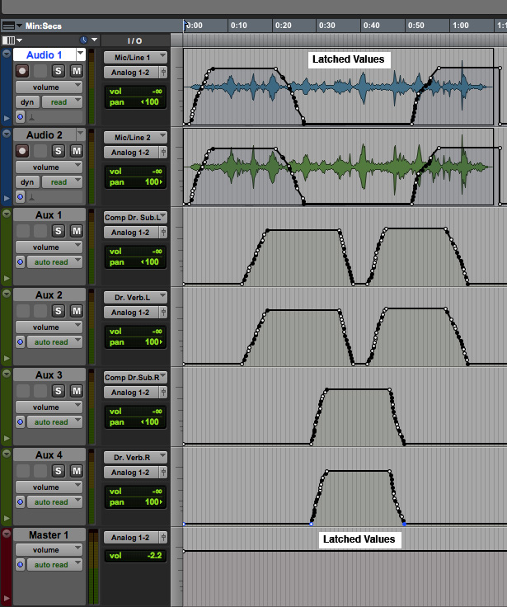Mute the Aux 1 track

coord(77,232)
